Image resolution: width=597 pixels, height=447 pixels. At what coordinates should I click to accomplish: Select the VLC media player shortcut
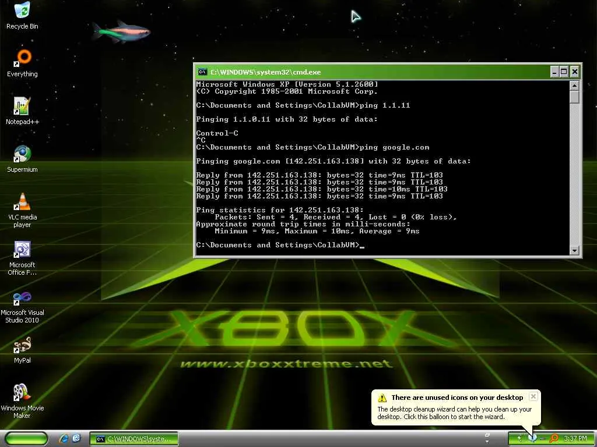(x=23, y=210)
